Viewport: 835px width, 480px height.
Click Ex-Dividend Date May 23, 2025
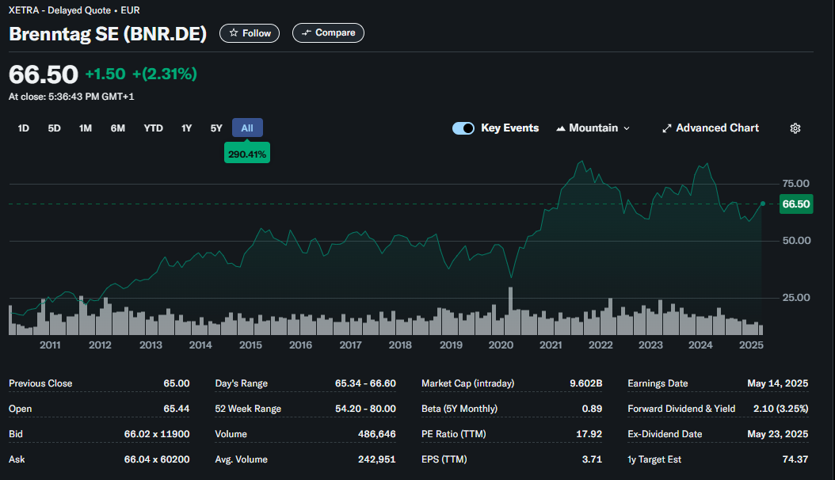pos(777,434)
